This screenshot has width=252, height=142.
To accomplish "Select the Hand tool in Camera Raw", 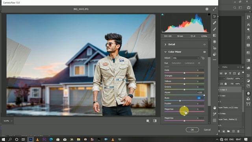I will [x=214, y=108].
